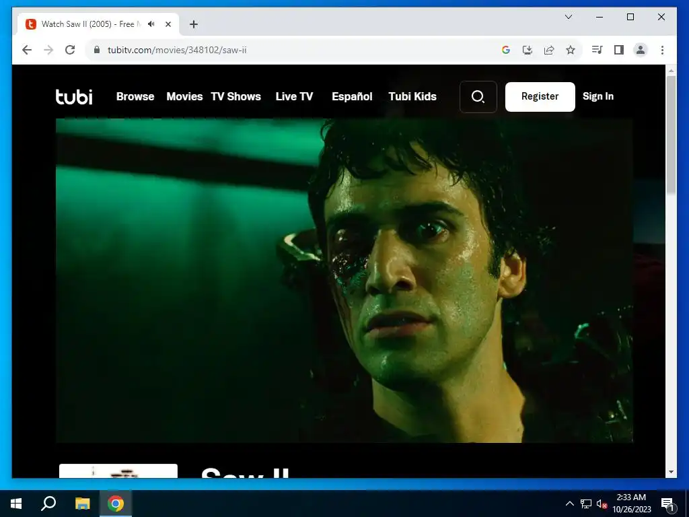
Task: Open the Chrome profile avatar
Action: point(641,50)
